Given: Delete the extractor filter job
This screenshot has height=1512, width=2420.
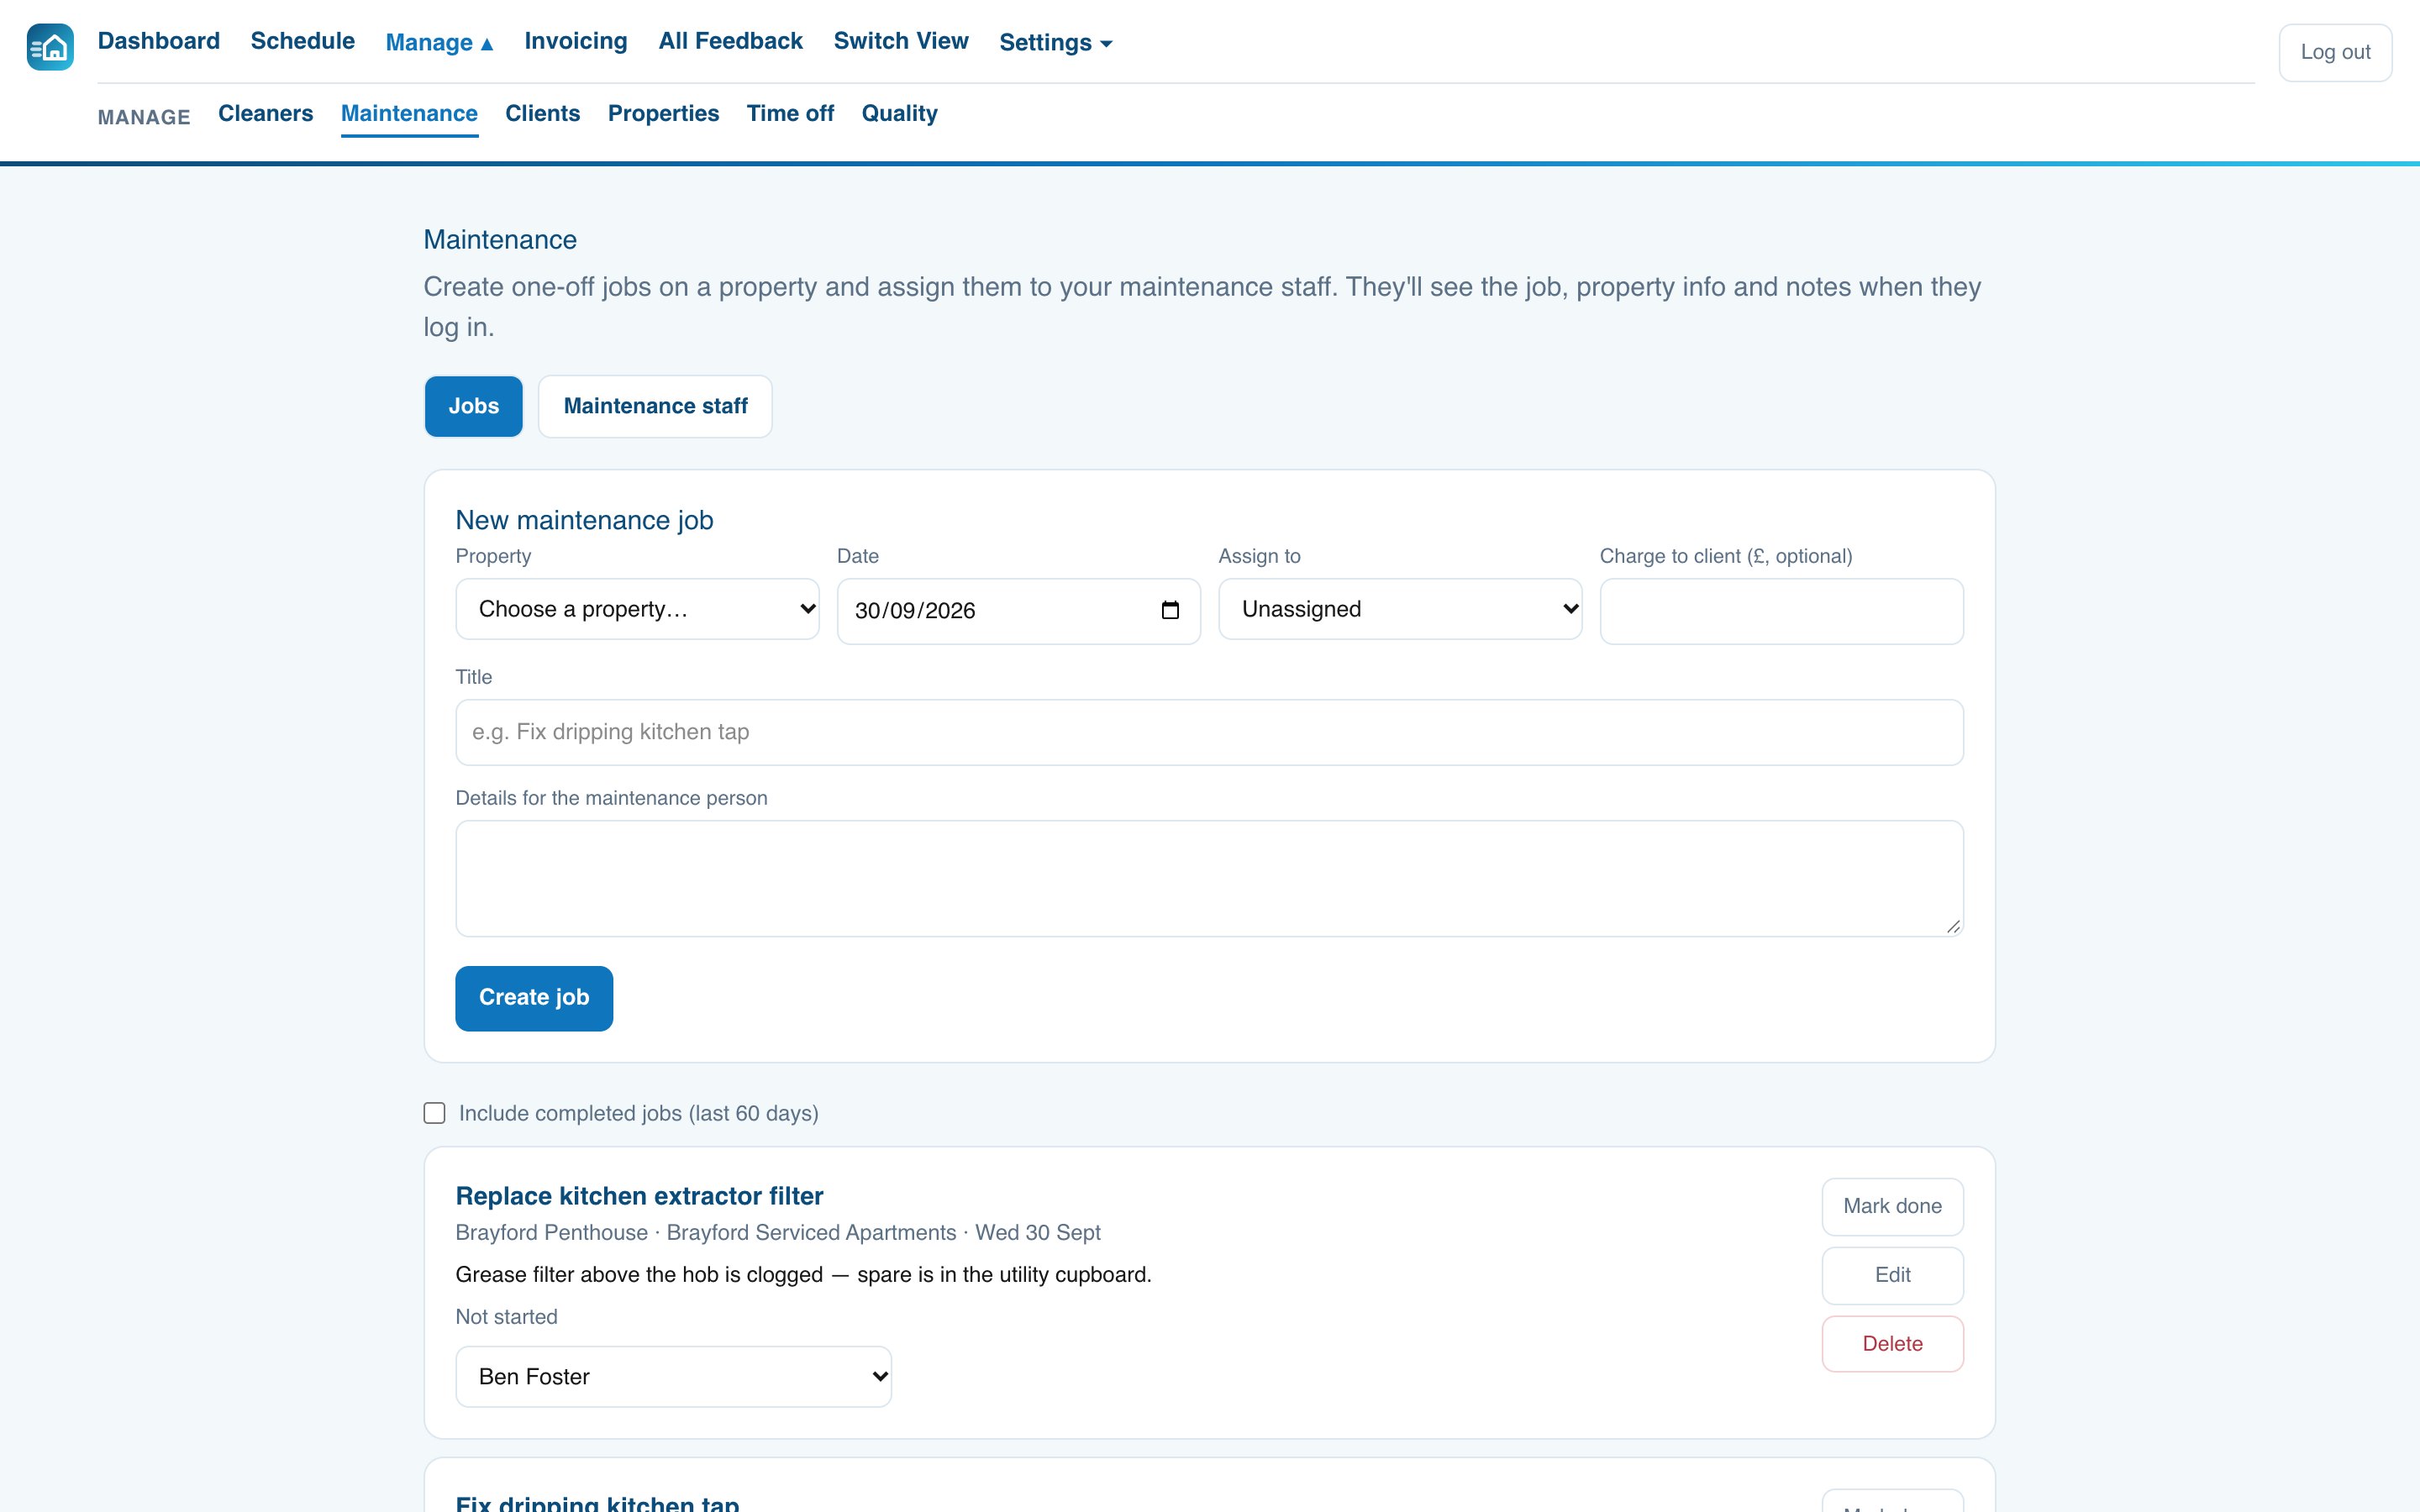Looking at the screenshot, I should point(1892,1344).
